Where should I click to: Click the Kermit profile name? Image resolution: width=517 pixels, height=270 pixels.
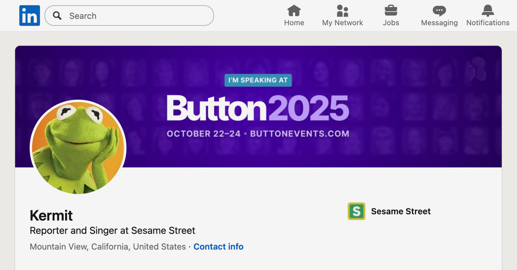tap(51, 215)
